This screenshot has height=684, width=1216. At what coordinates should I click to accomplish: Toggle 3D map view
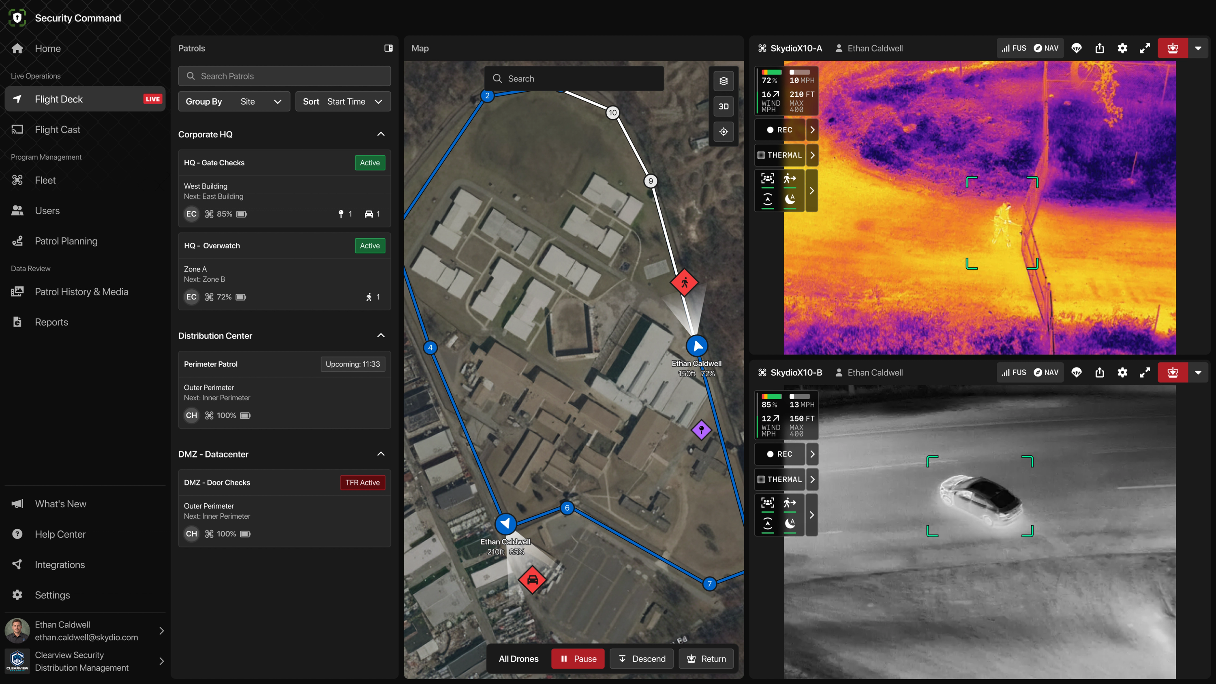tap(723, 106)
